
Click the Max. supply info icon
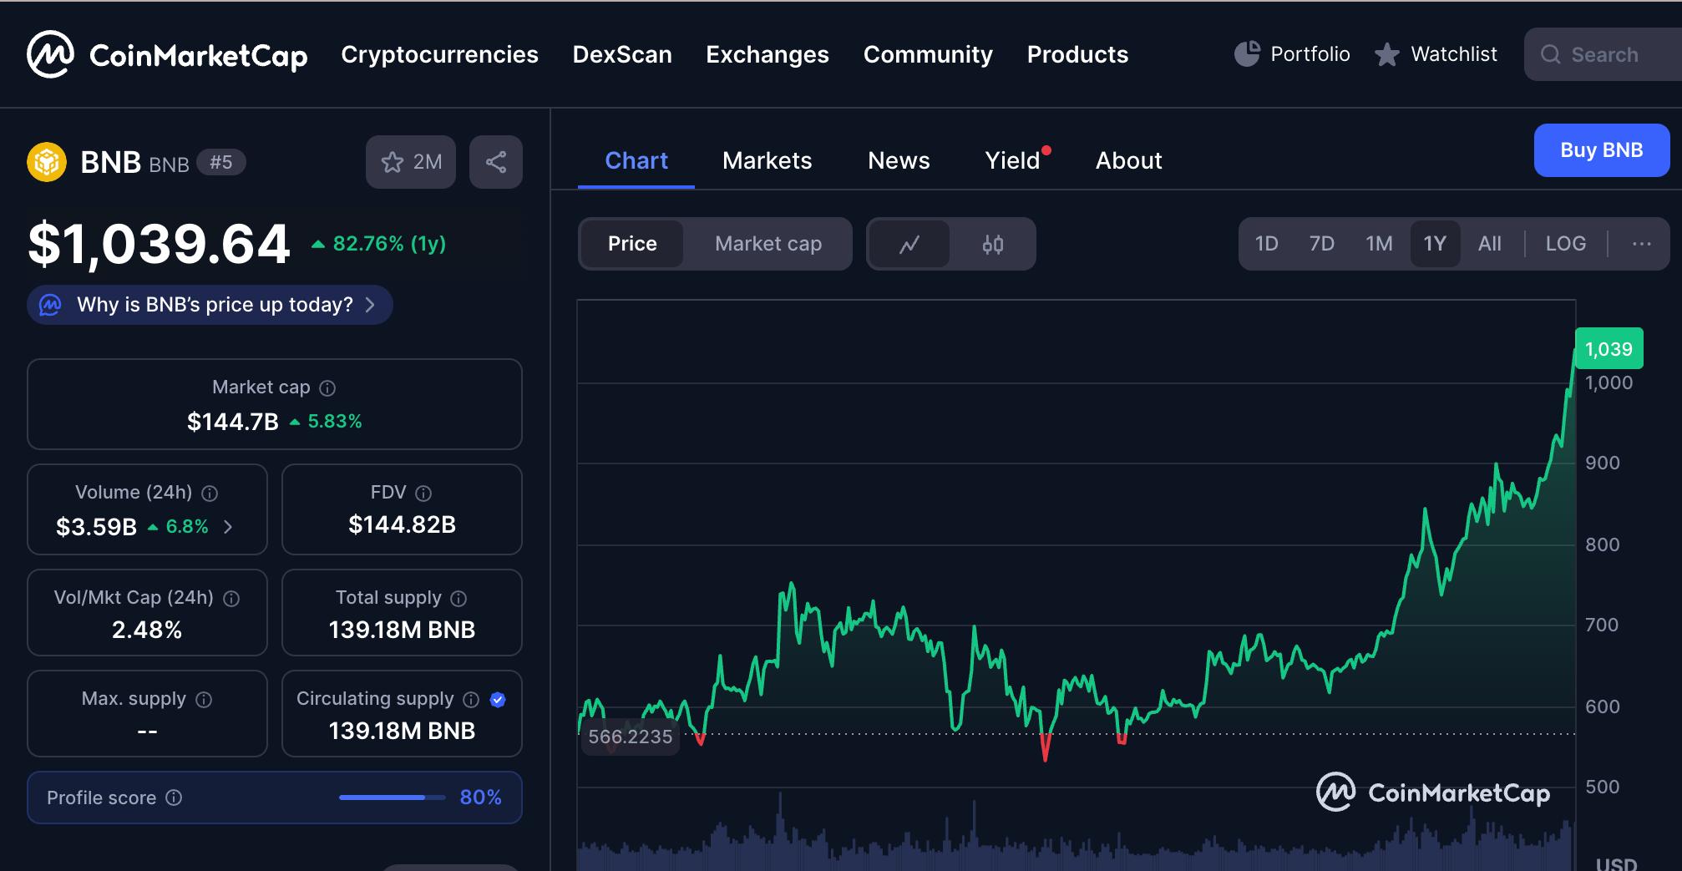(x=204, y=700)
